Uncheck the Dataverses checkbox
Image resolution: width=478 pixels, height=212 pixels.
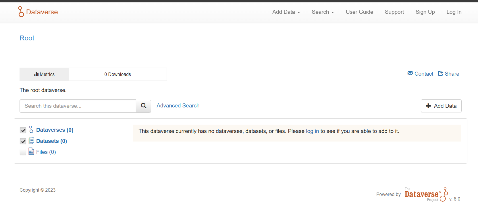pos(23,130)
